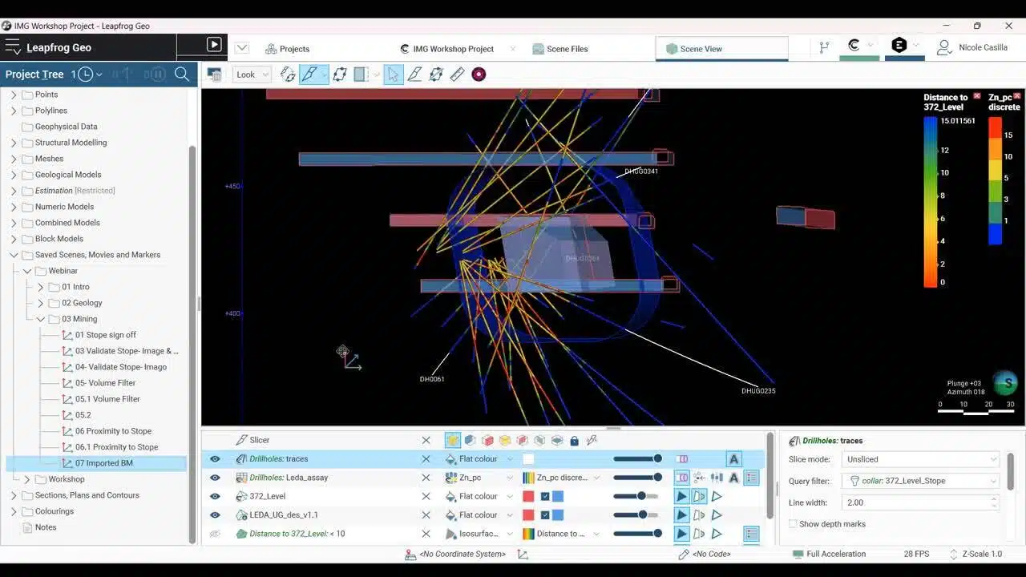
Task: Expand the Geological Models folder
Action: (14, 175)
